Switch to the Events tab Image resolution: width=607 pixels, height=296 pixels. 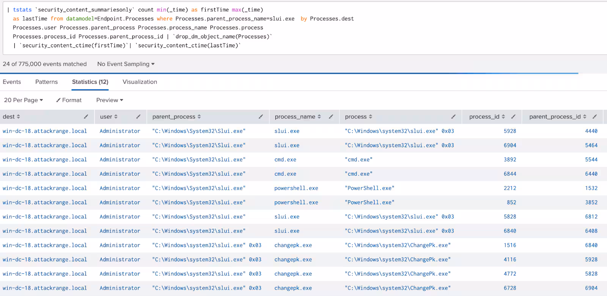[12, 82]
